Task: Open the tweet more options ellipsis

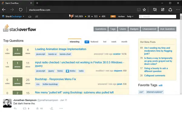Action: tap(61, 109)
